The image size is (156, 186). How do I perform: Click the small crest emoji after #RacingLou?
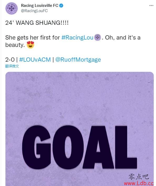[97, 37]
